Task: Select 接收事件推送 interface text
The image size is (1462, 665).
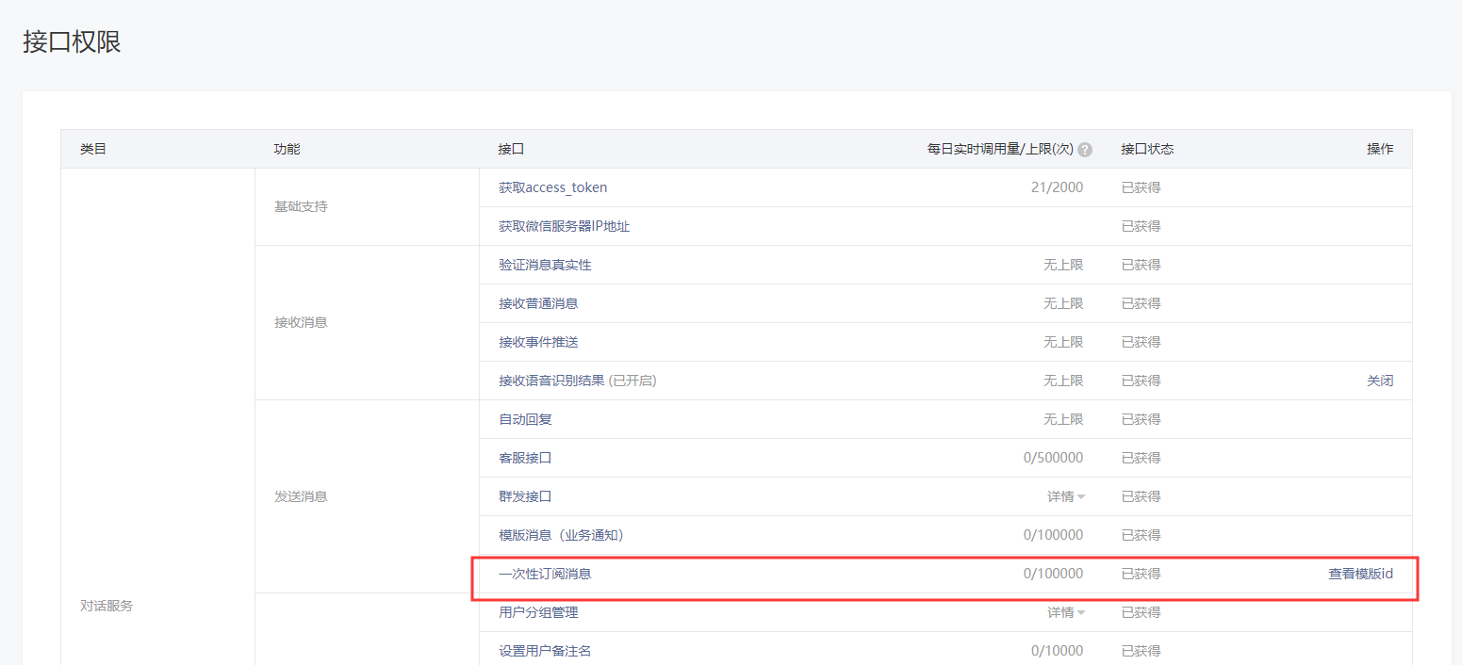Action: tap(538, 342)
